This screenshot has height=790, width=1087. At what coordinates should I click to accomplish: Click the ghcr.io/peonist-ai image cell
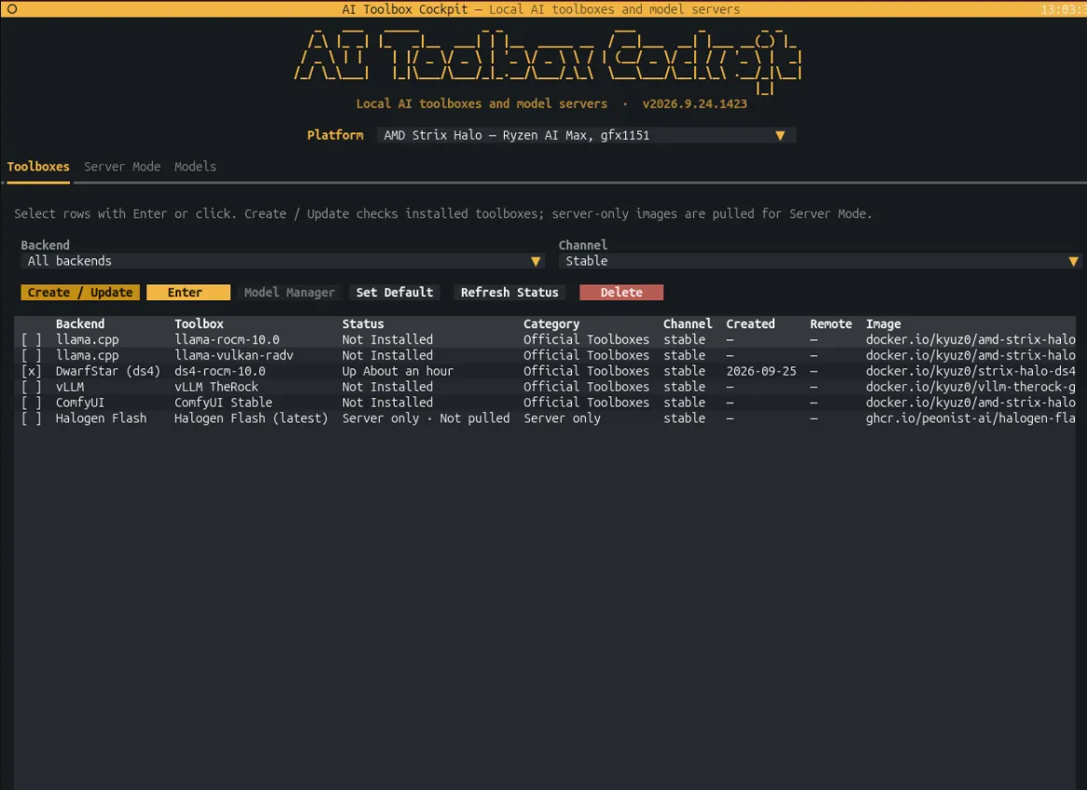pyautogui.click(x=970, y=419)
